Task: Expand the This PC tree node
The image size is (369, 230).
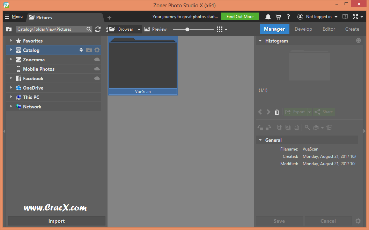Action: tap(11, 97)
